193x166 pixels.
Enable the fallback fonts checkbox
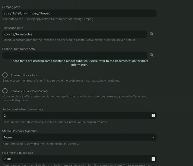pos(5,75)
